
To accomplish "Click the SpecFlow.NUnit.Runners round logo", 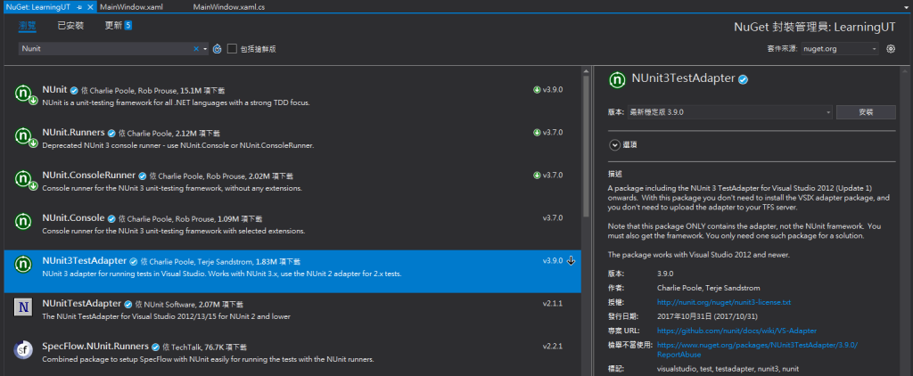I will click(x=22, y=349).
